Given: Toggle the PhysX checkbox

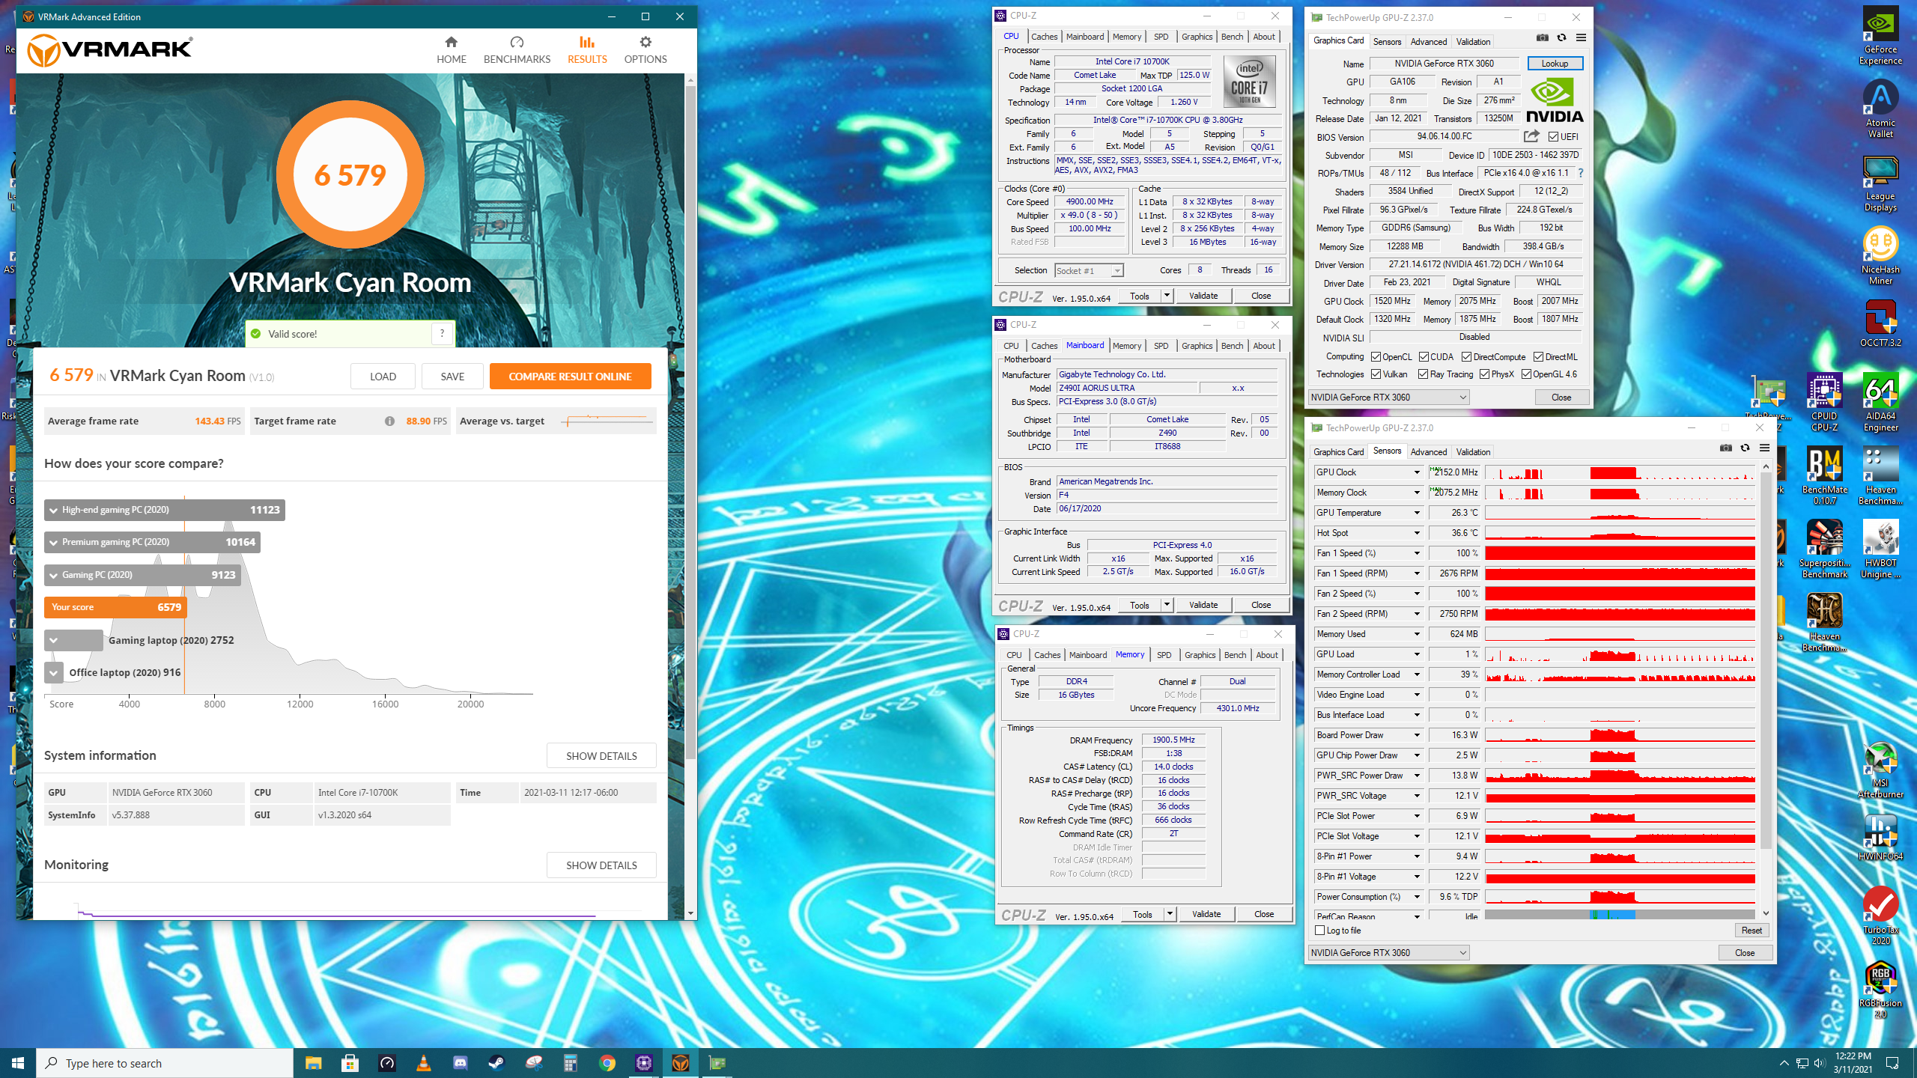Looking at the screenshot, I should point(1483,374).
